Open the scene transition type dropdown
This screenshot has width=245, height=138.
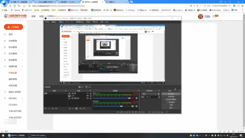tap(149, 94)
